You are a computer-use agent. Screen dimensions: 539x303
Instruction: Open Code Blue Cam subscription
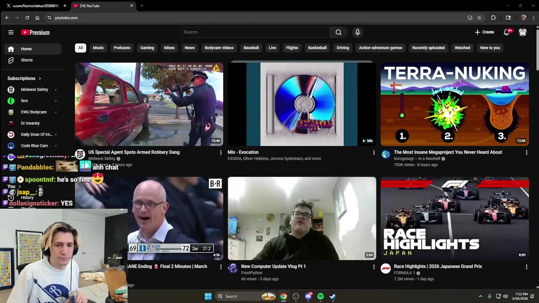[32, 146]
